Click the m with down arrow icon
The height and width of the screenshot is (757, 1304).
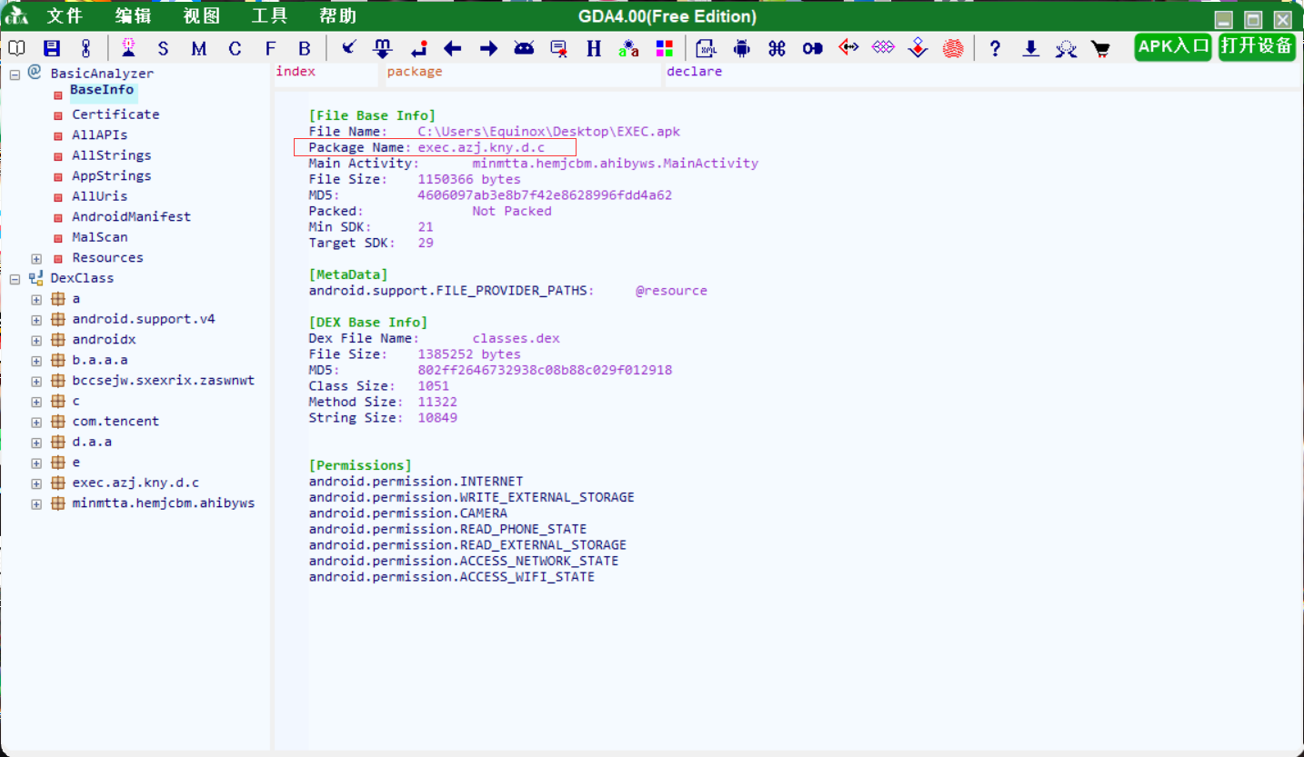tap(383, 48)
